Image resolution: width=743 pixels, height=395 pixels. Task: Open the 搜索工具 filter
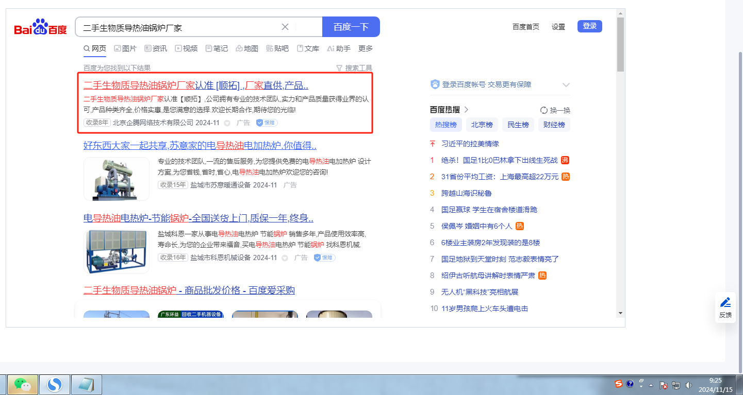coord(354,68)
